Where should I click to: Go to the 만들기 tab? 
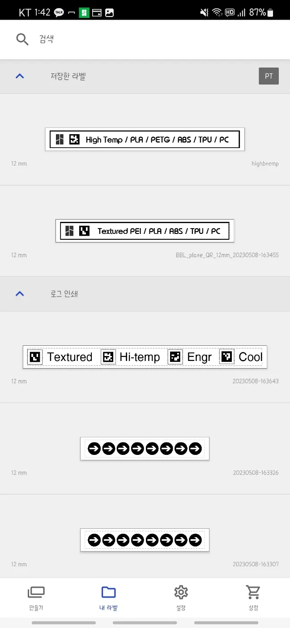[x=36, y=598]
